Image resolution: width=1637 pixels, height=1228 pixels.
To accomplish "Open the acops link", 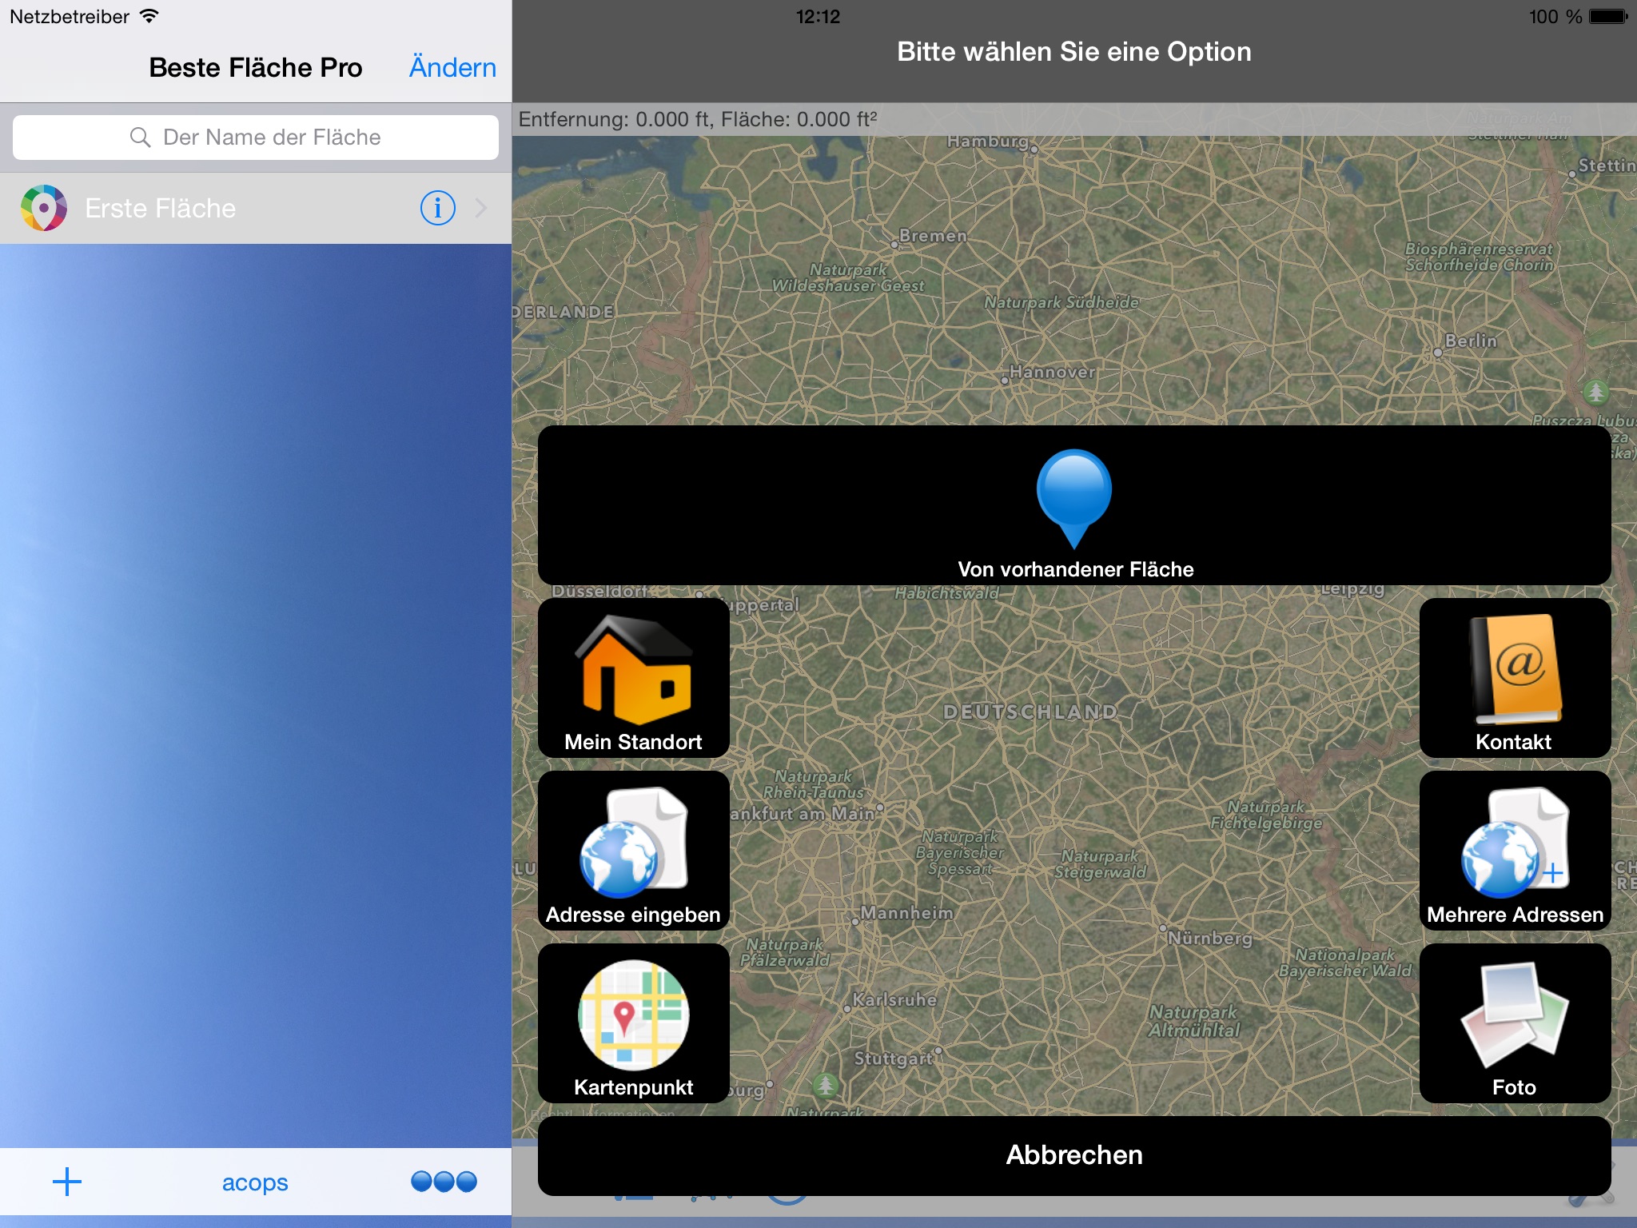I will [x=255, y=1182].
